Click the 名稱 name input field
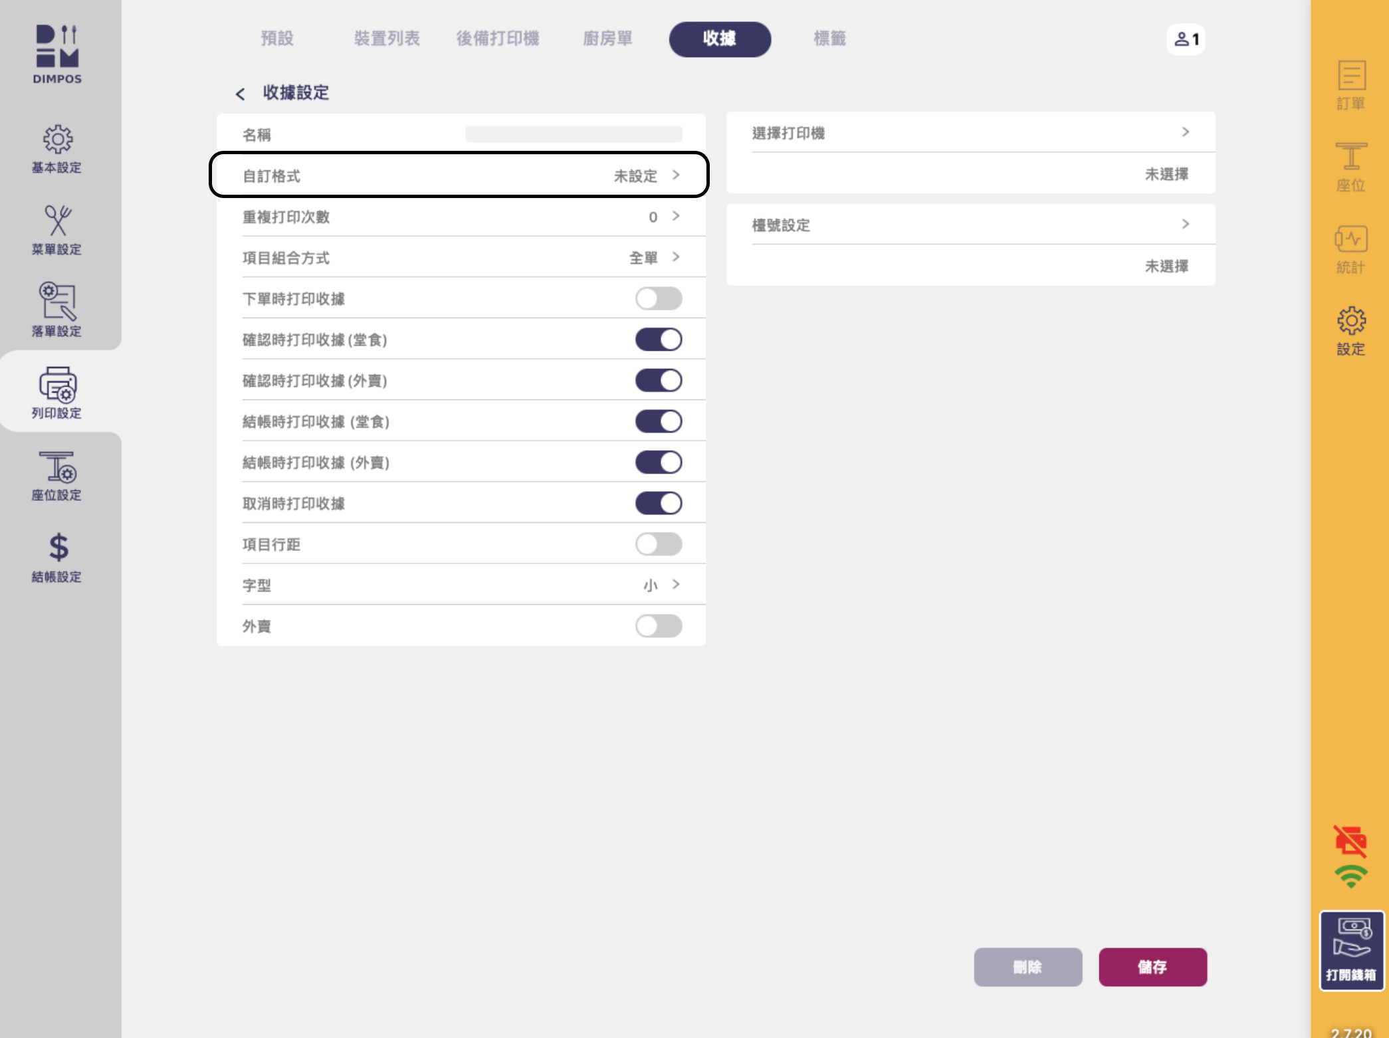The image size is (1389, 1038). coord(573,134)
